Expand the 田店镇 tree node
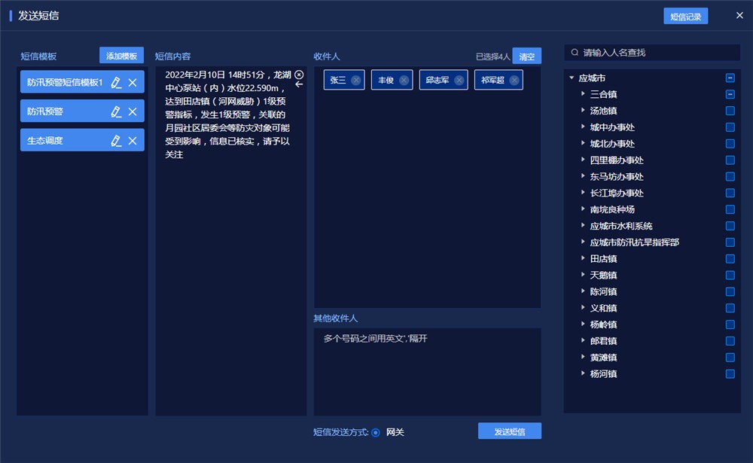 [x=583, y=258]
